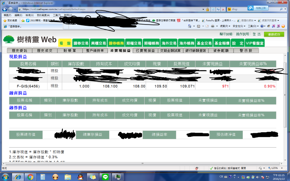290x181 pixels.
Task: Click the F-GIS(6456) stock name cell
Action: pyautogui.click(x=28, y=86)
